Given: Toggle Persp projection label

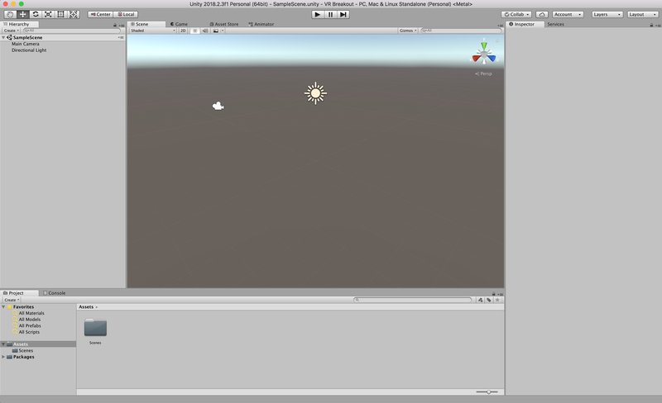Looking at the screenshot, I should coord(483,73).
